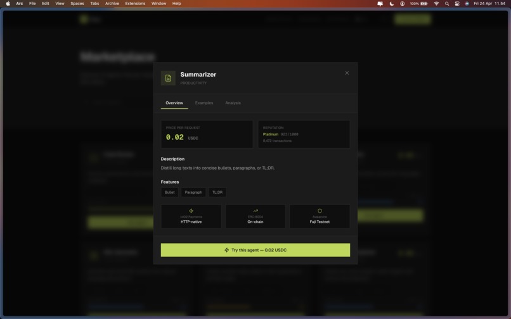Click the HTTP-native label
The image size is (511, 319).
pos(191,222)
